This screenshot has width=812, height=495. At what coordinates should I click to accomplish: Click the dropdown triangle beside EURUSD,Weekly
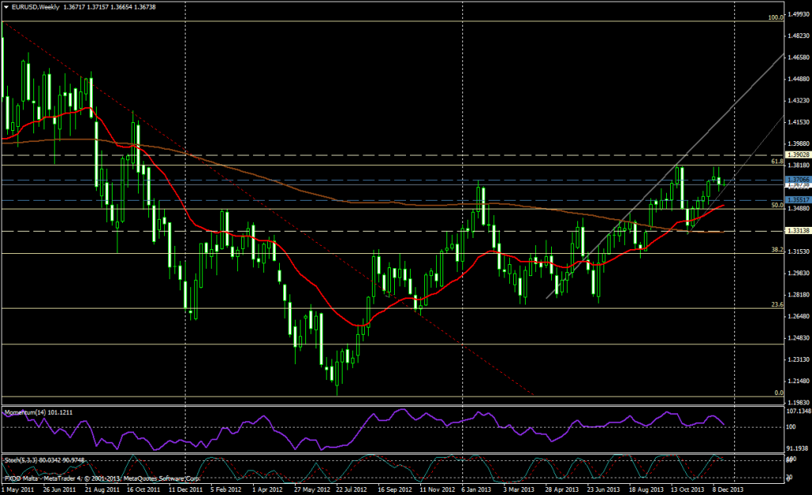[6, 6]
